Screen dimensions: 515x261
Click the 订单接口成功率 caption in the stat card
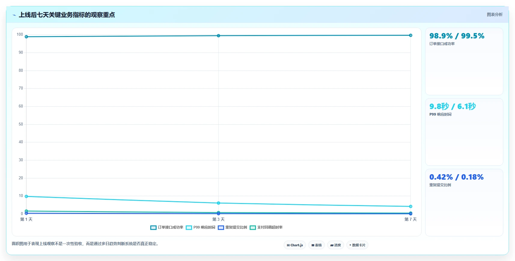[442, 44]
